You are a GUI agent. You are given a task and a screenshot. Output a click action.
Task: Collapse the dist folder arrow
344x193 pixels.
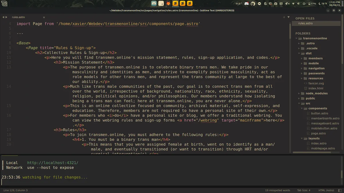pyautogui.click(x=299, y=53)
